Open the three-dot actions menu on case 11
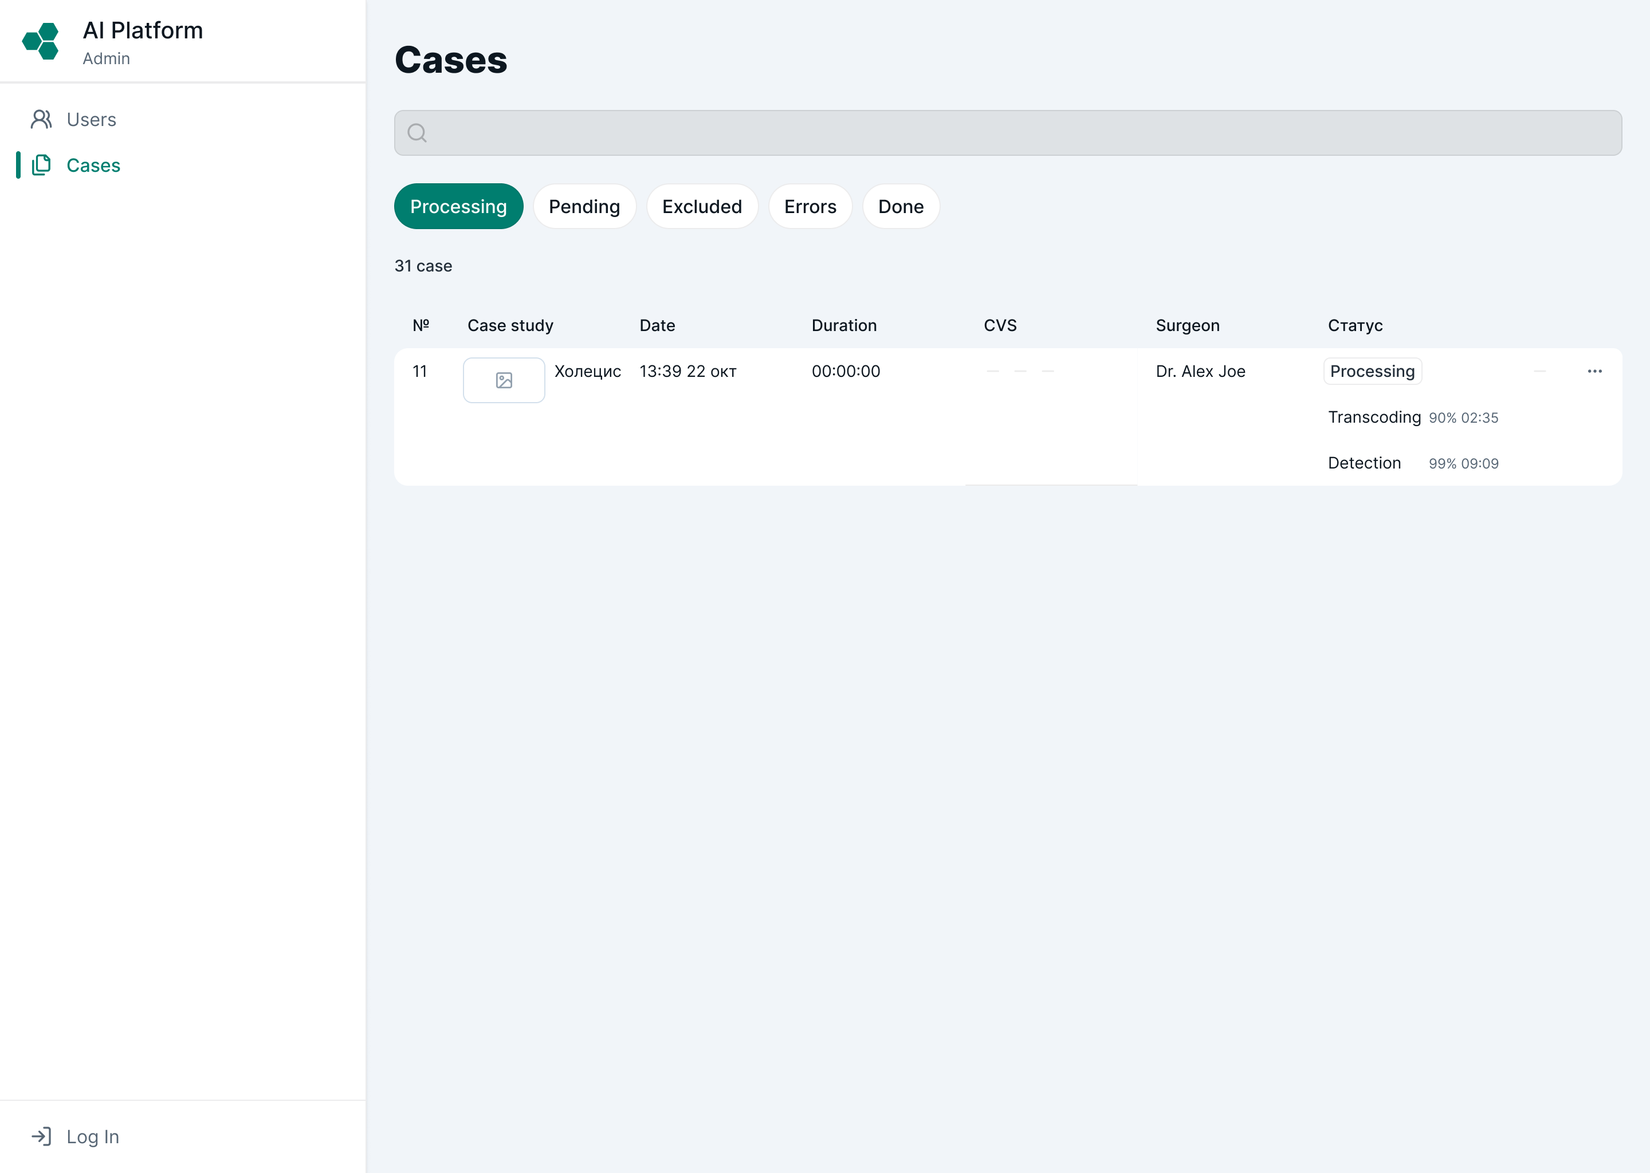 pyautogui.click(x=1595, y=371)
